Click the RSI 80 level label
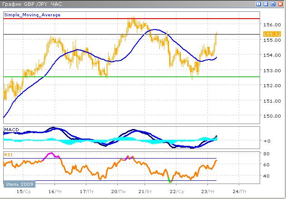The width and height of the screenshot is (286, 199). [x=266, y=154]
